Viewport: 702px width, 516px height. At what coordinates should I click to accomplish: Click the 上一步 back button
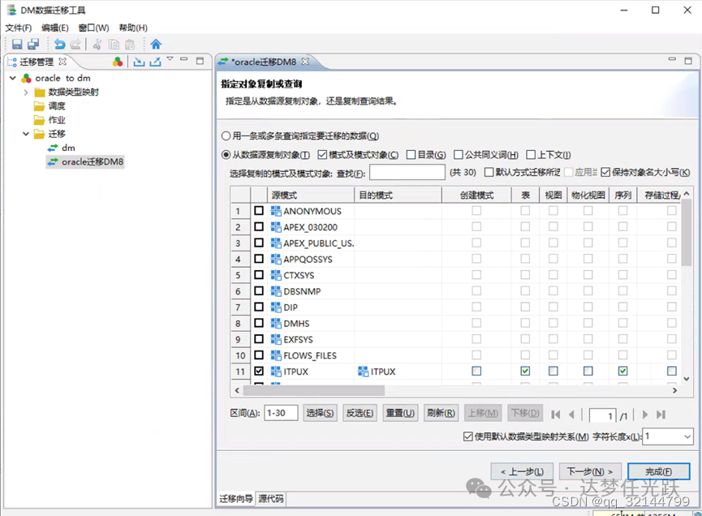tap(522, 471)
